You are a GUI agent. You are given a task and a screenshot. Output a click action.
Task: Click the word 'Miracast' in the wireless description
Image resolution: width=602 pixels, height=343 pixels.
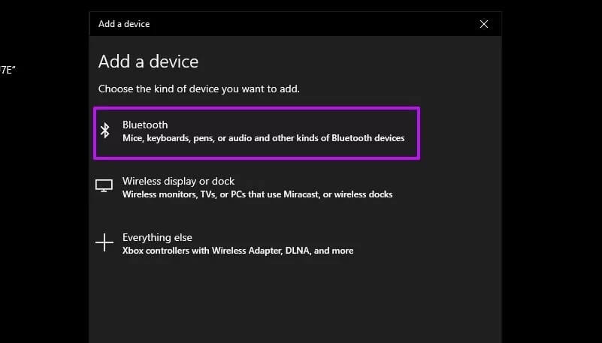301,194
